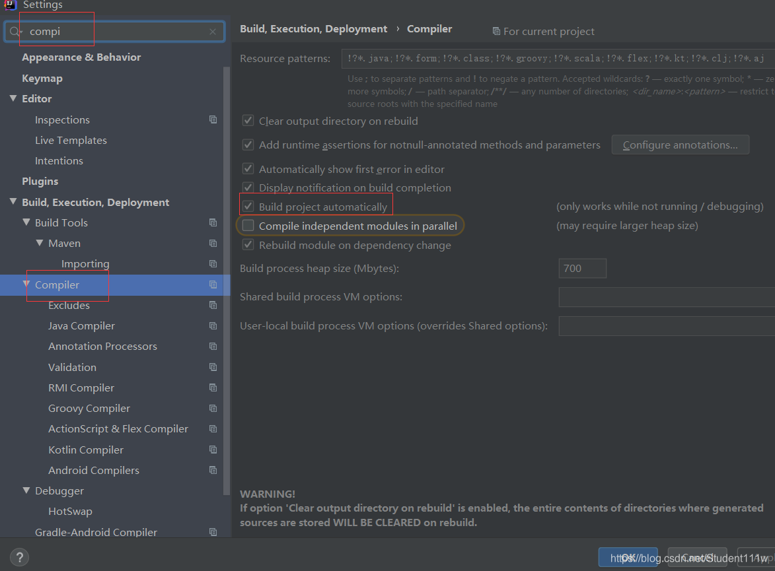Screen dimensions: 775x571
Task: Select Validation settings page
Action: (72, 368)
